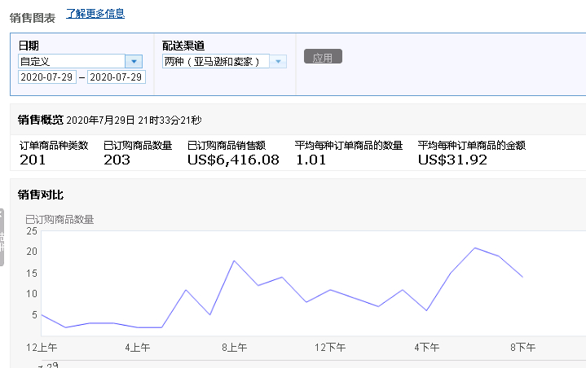Click the value 1.01
Image resolution: width=586 pixels, height=368 pixels.
tap(311, 160)
